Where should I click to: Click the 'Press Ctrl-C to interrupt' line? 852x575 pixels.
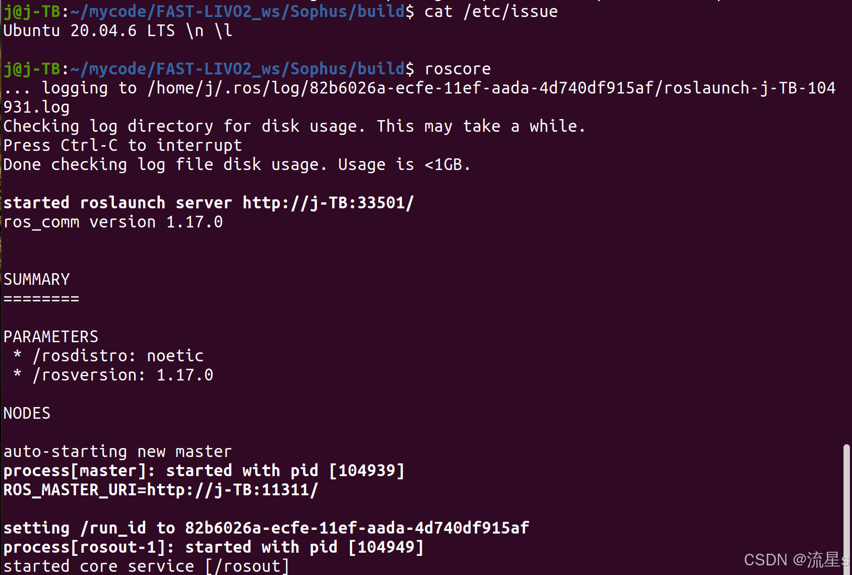tap(123, 146)
